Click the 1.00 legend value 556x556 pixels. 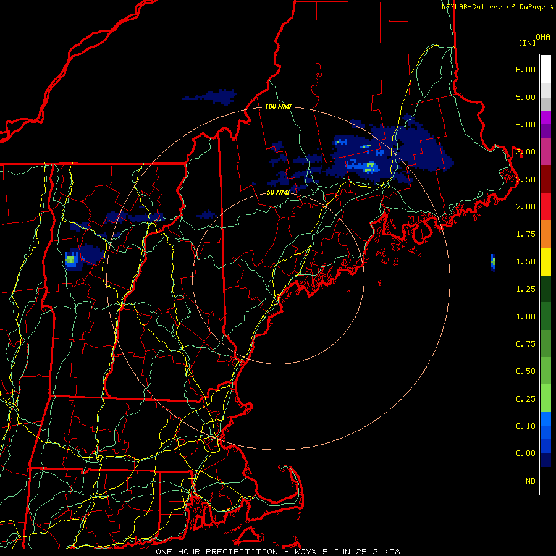point(526,317)
